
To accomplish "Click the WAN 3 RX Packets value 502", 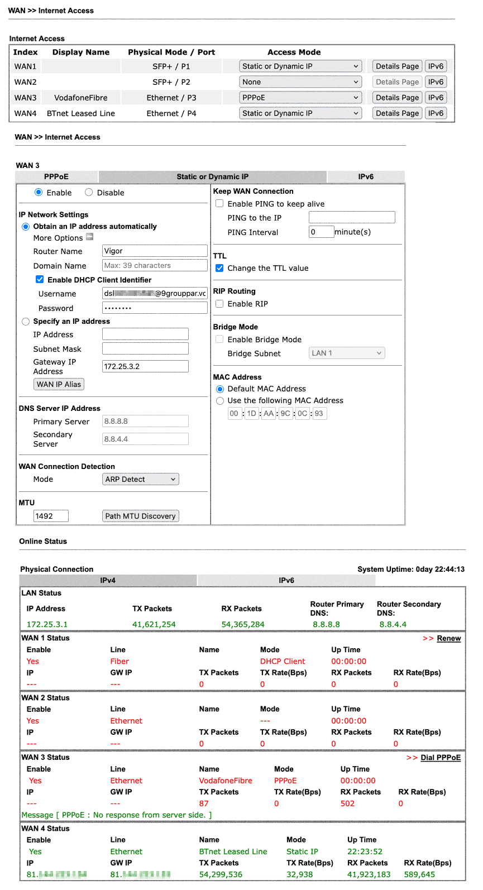I will 347,803.
